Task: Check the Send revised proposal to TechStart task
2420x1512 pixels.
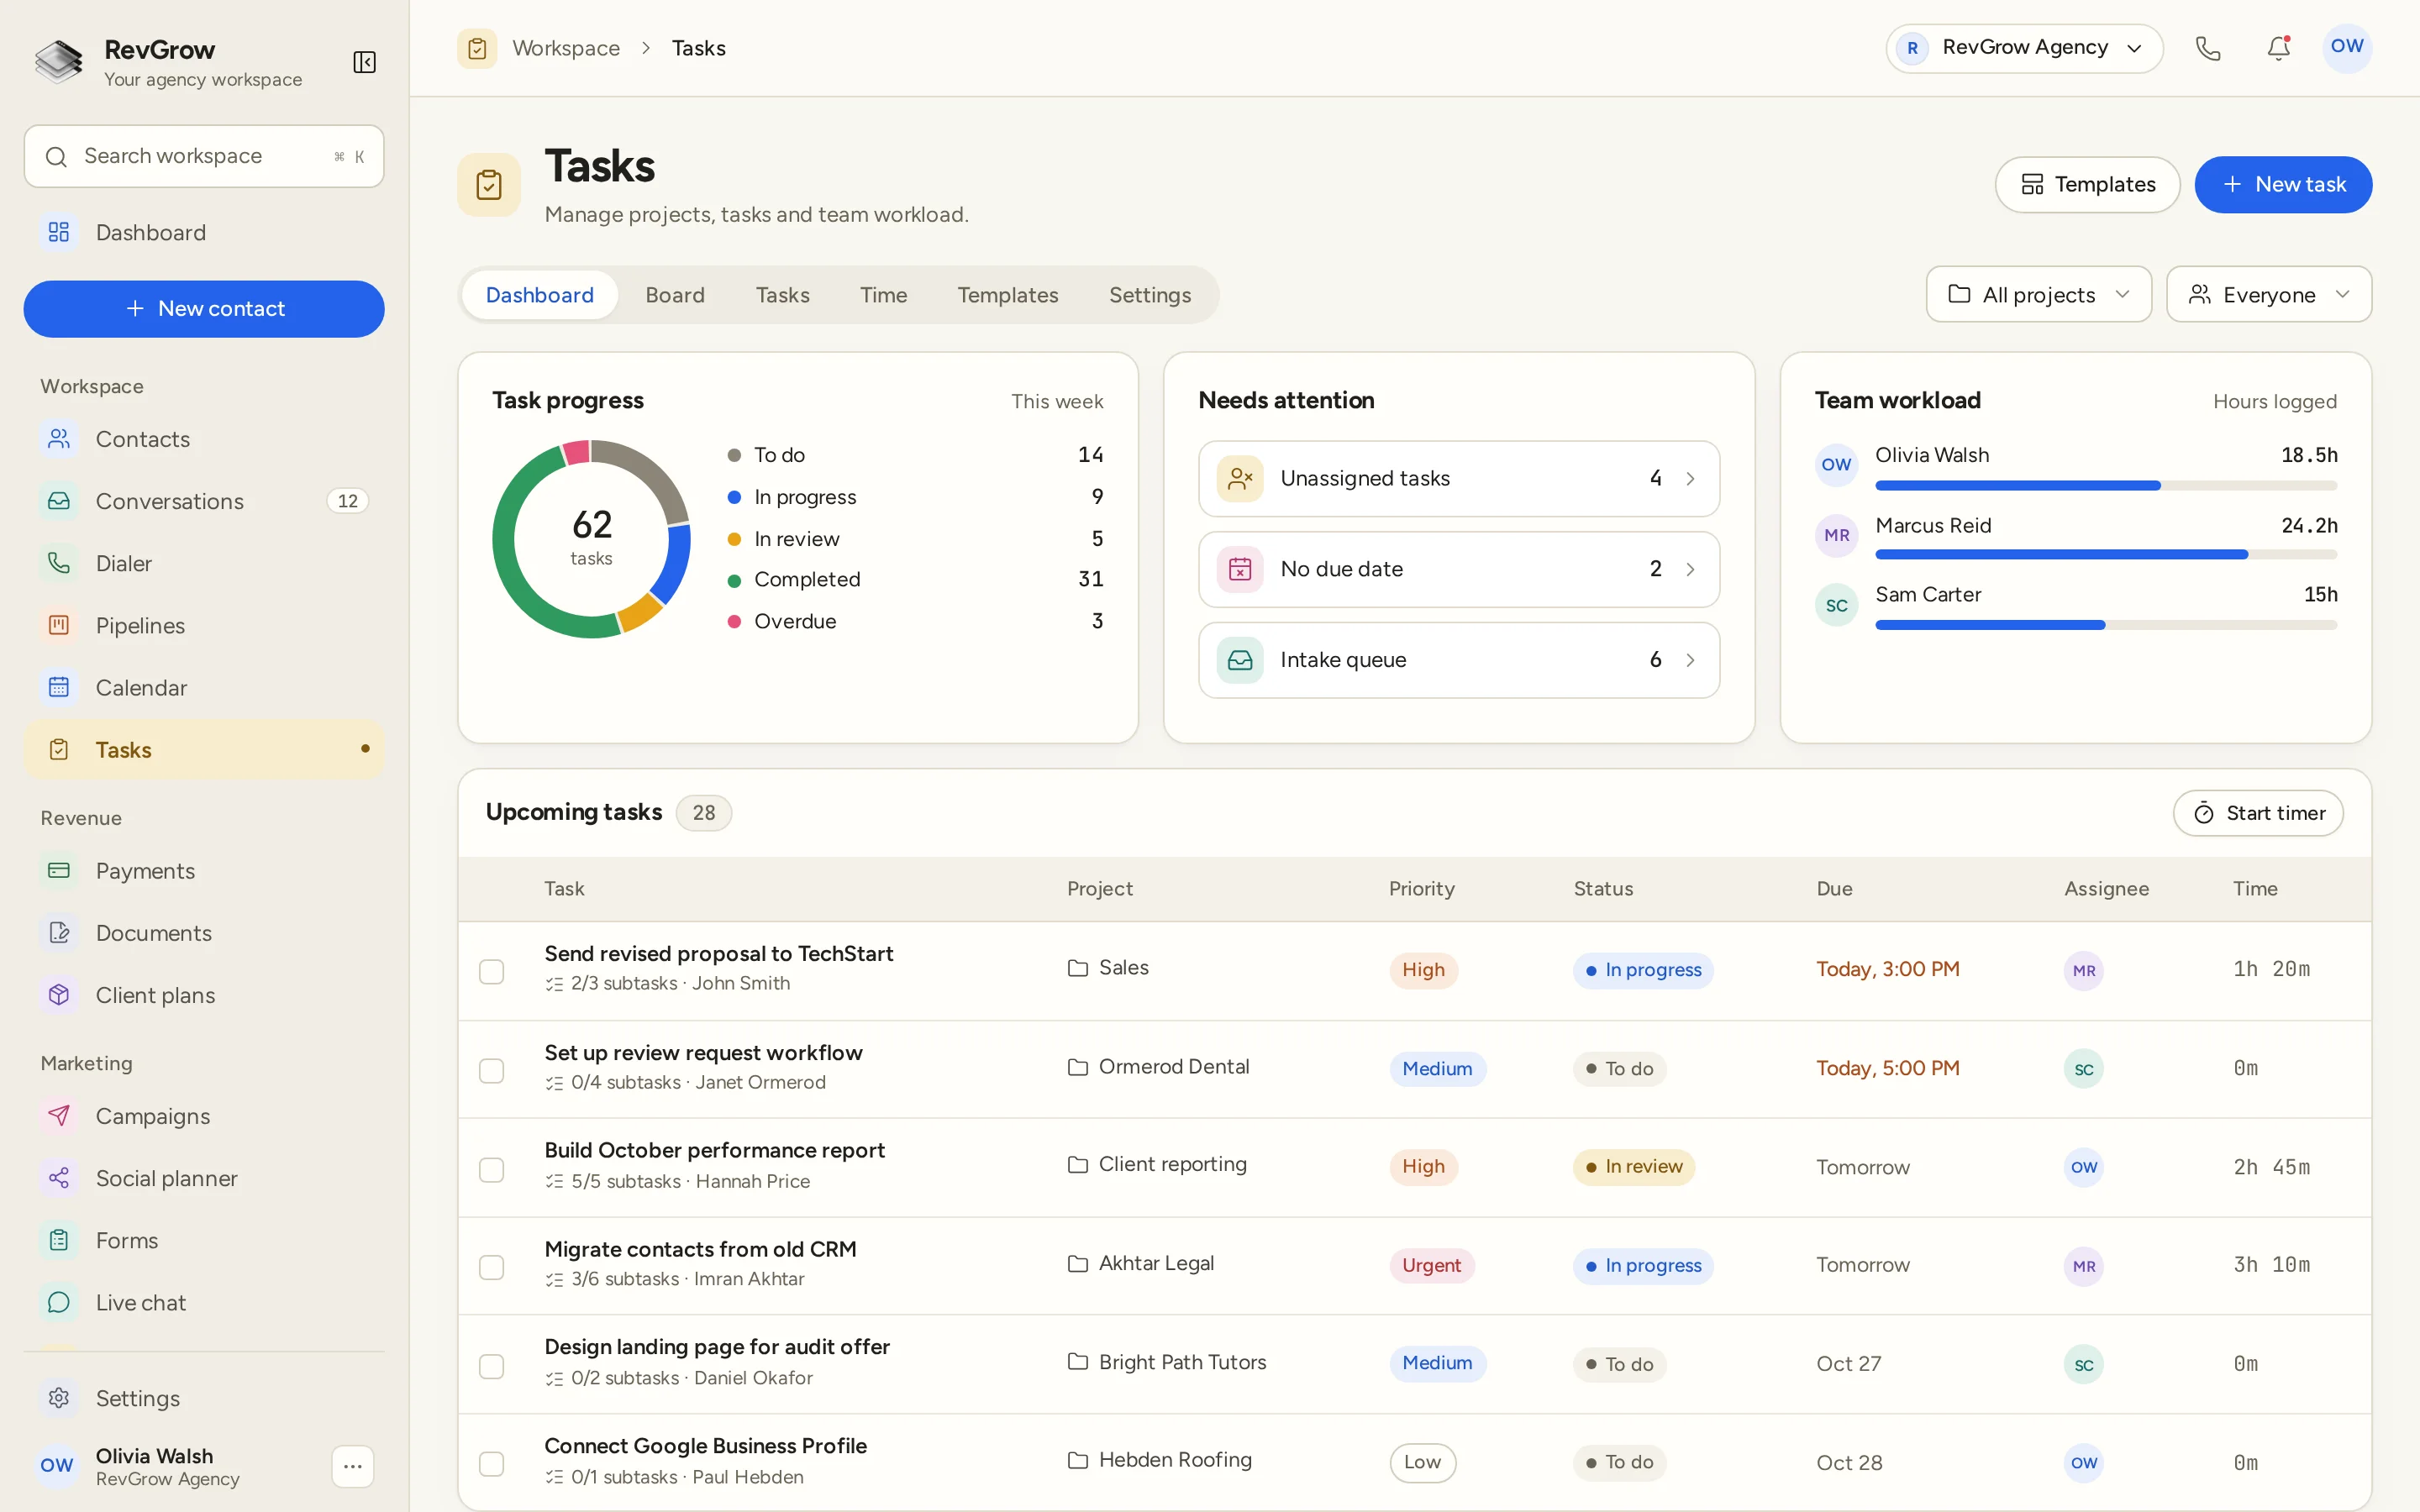Action: (x=491, y=971)
